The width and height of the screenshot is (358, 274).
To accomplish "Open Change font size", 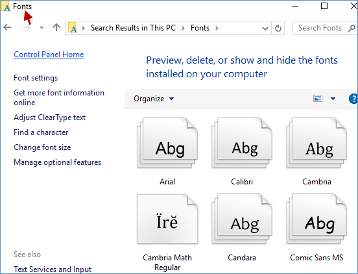I will (42, 147).
